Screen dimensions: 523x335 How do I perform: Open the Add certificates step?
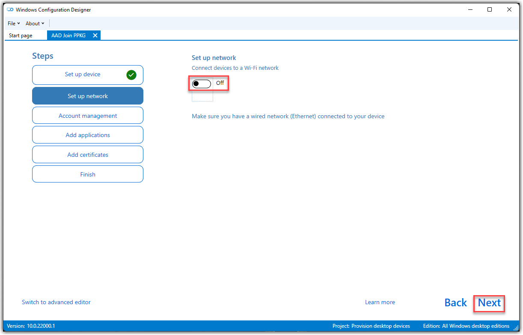88,155
